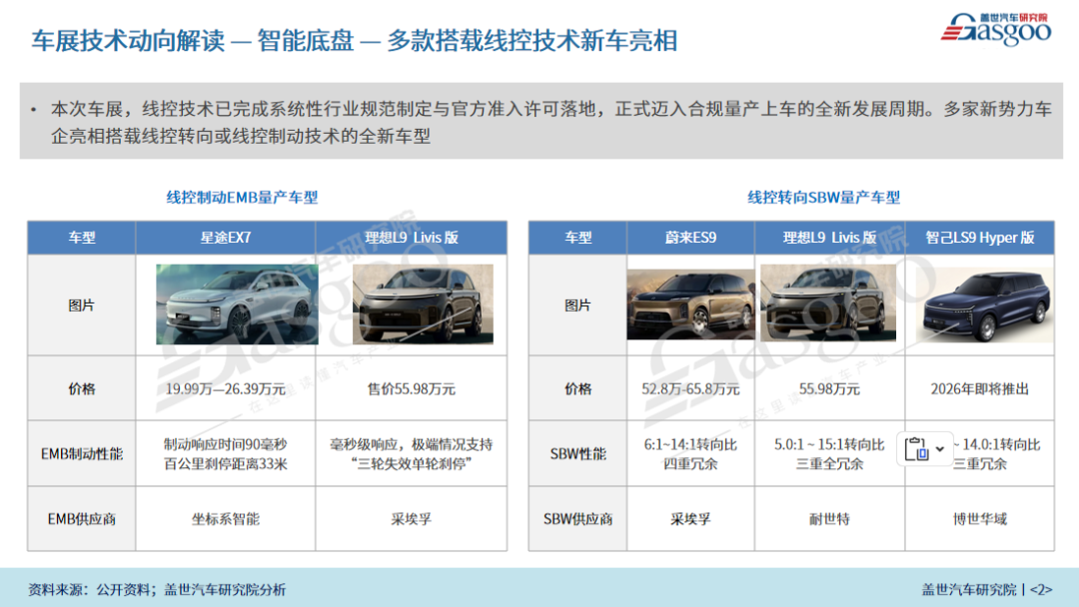The width and height of the screenshot is (1079, 607).
Task: Click the SBW table cell 55.98万元
Action: tap(829, 389)
